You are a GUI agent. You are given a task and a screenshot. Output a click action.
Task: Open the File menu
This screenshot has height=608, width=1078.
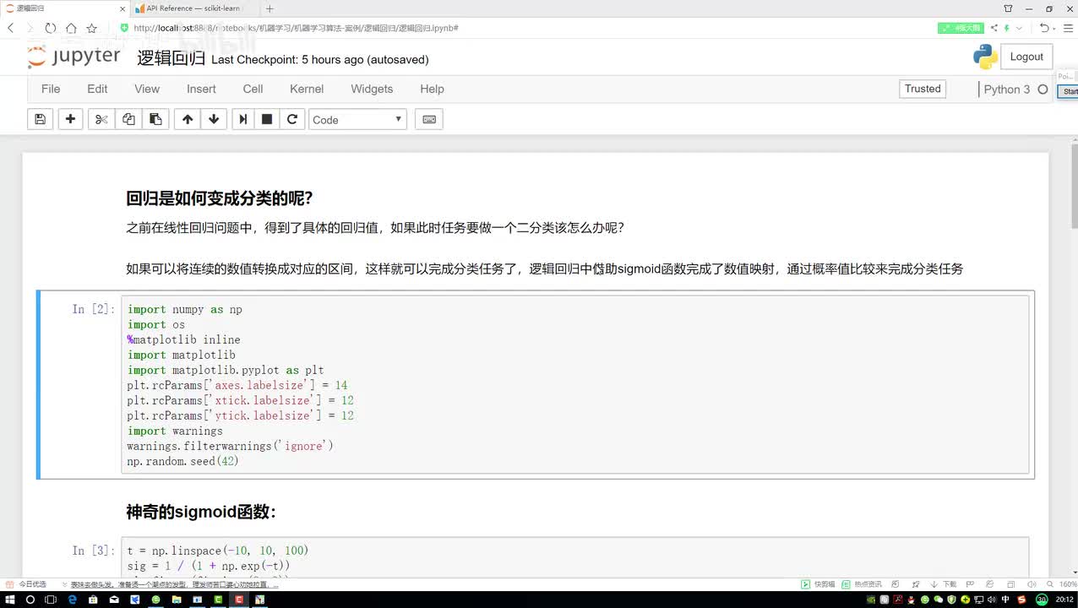click(51, 89)
